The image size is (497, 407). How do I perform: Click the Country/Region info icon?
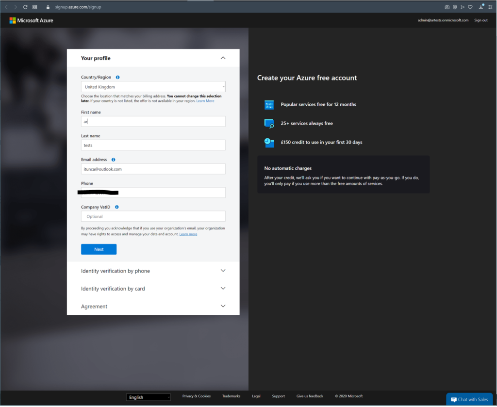(118, 77)
